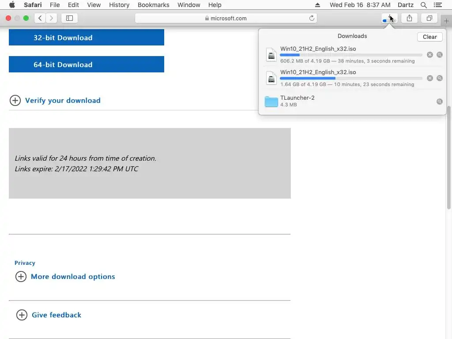This screenshot has height=339, width=452.
Task: Click the ISO file icon of second download
Action: pos(271,78)
